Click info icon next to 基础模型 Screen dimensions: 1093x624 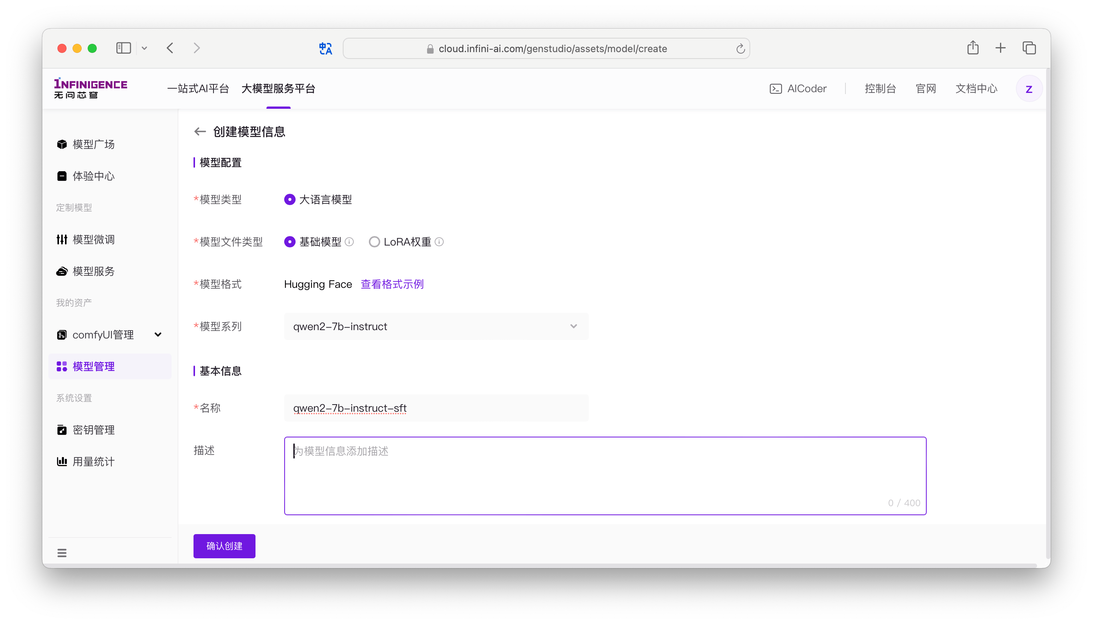(350, 242)
